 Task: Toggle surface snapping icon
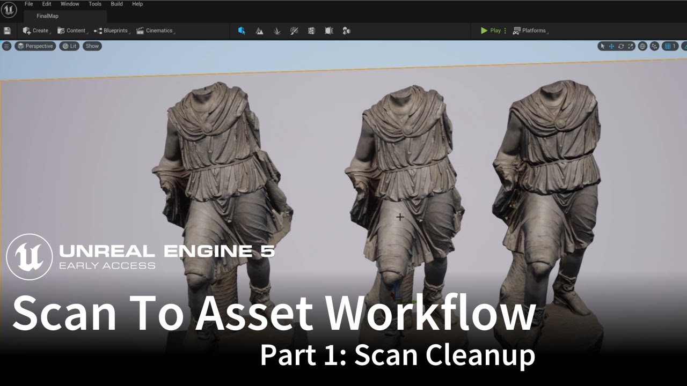point(654,46)
